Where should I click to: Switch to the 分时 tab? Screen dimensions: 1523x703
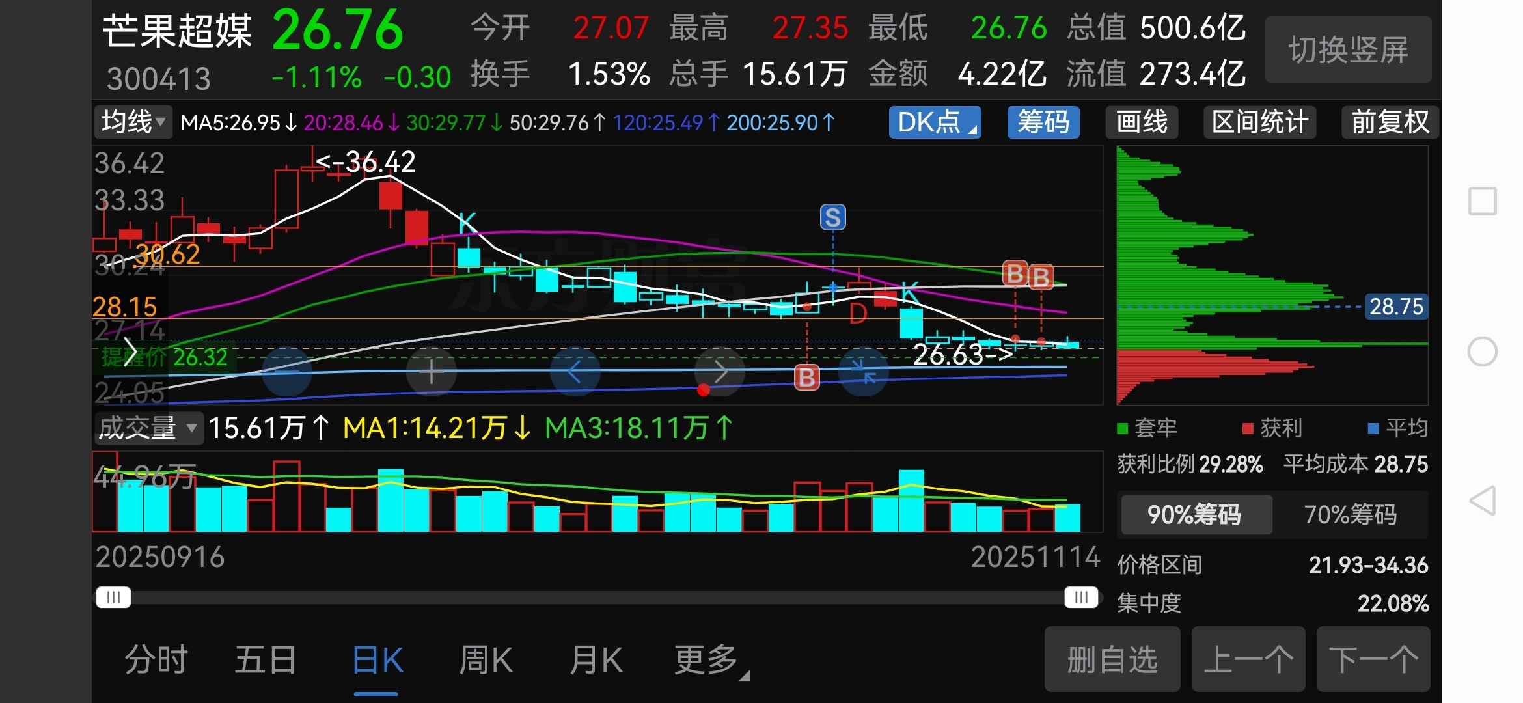pyautogui.click(x=156, y=660)
